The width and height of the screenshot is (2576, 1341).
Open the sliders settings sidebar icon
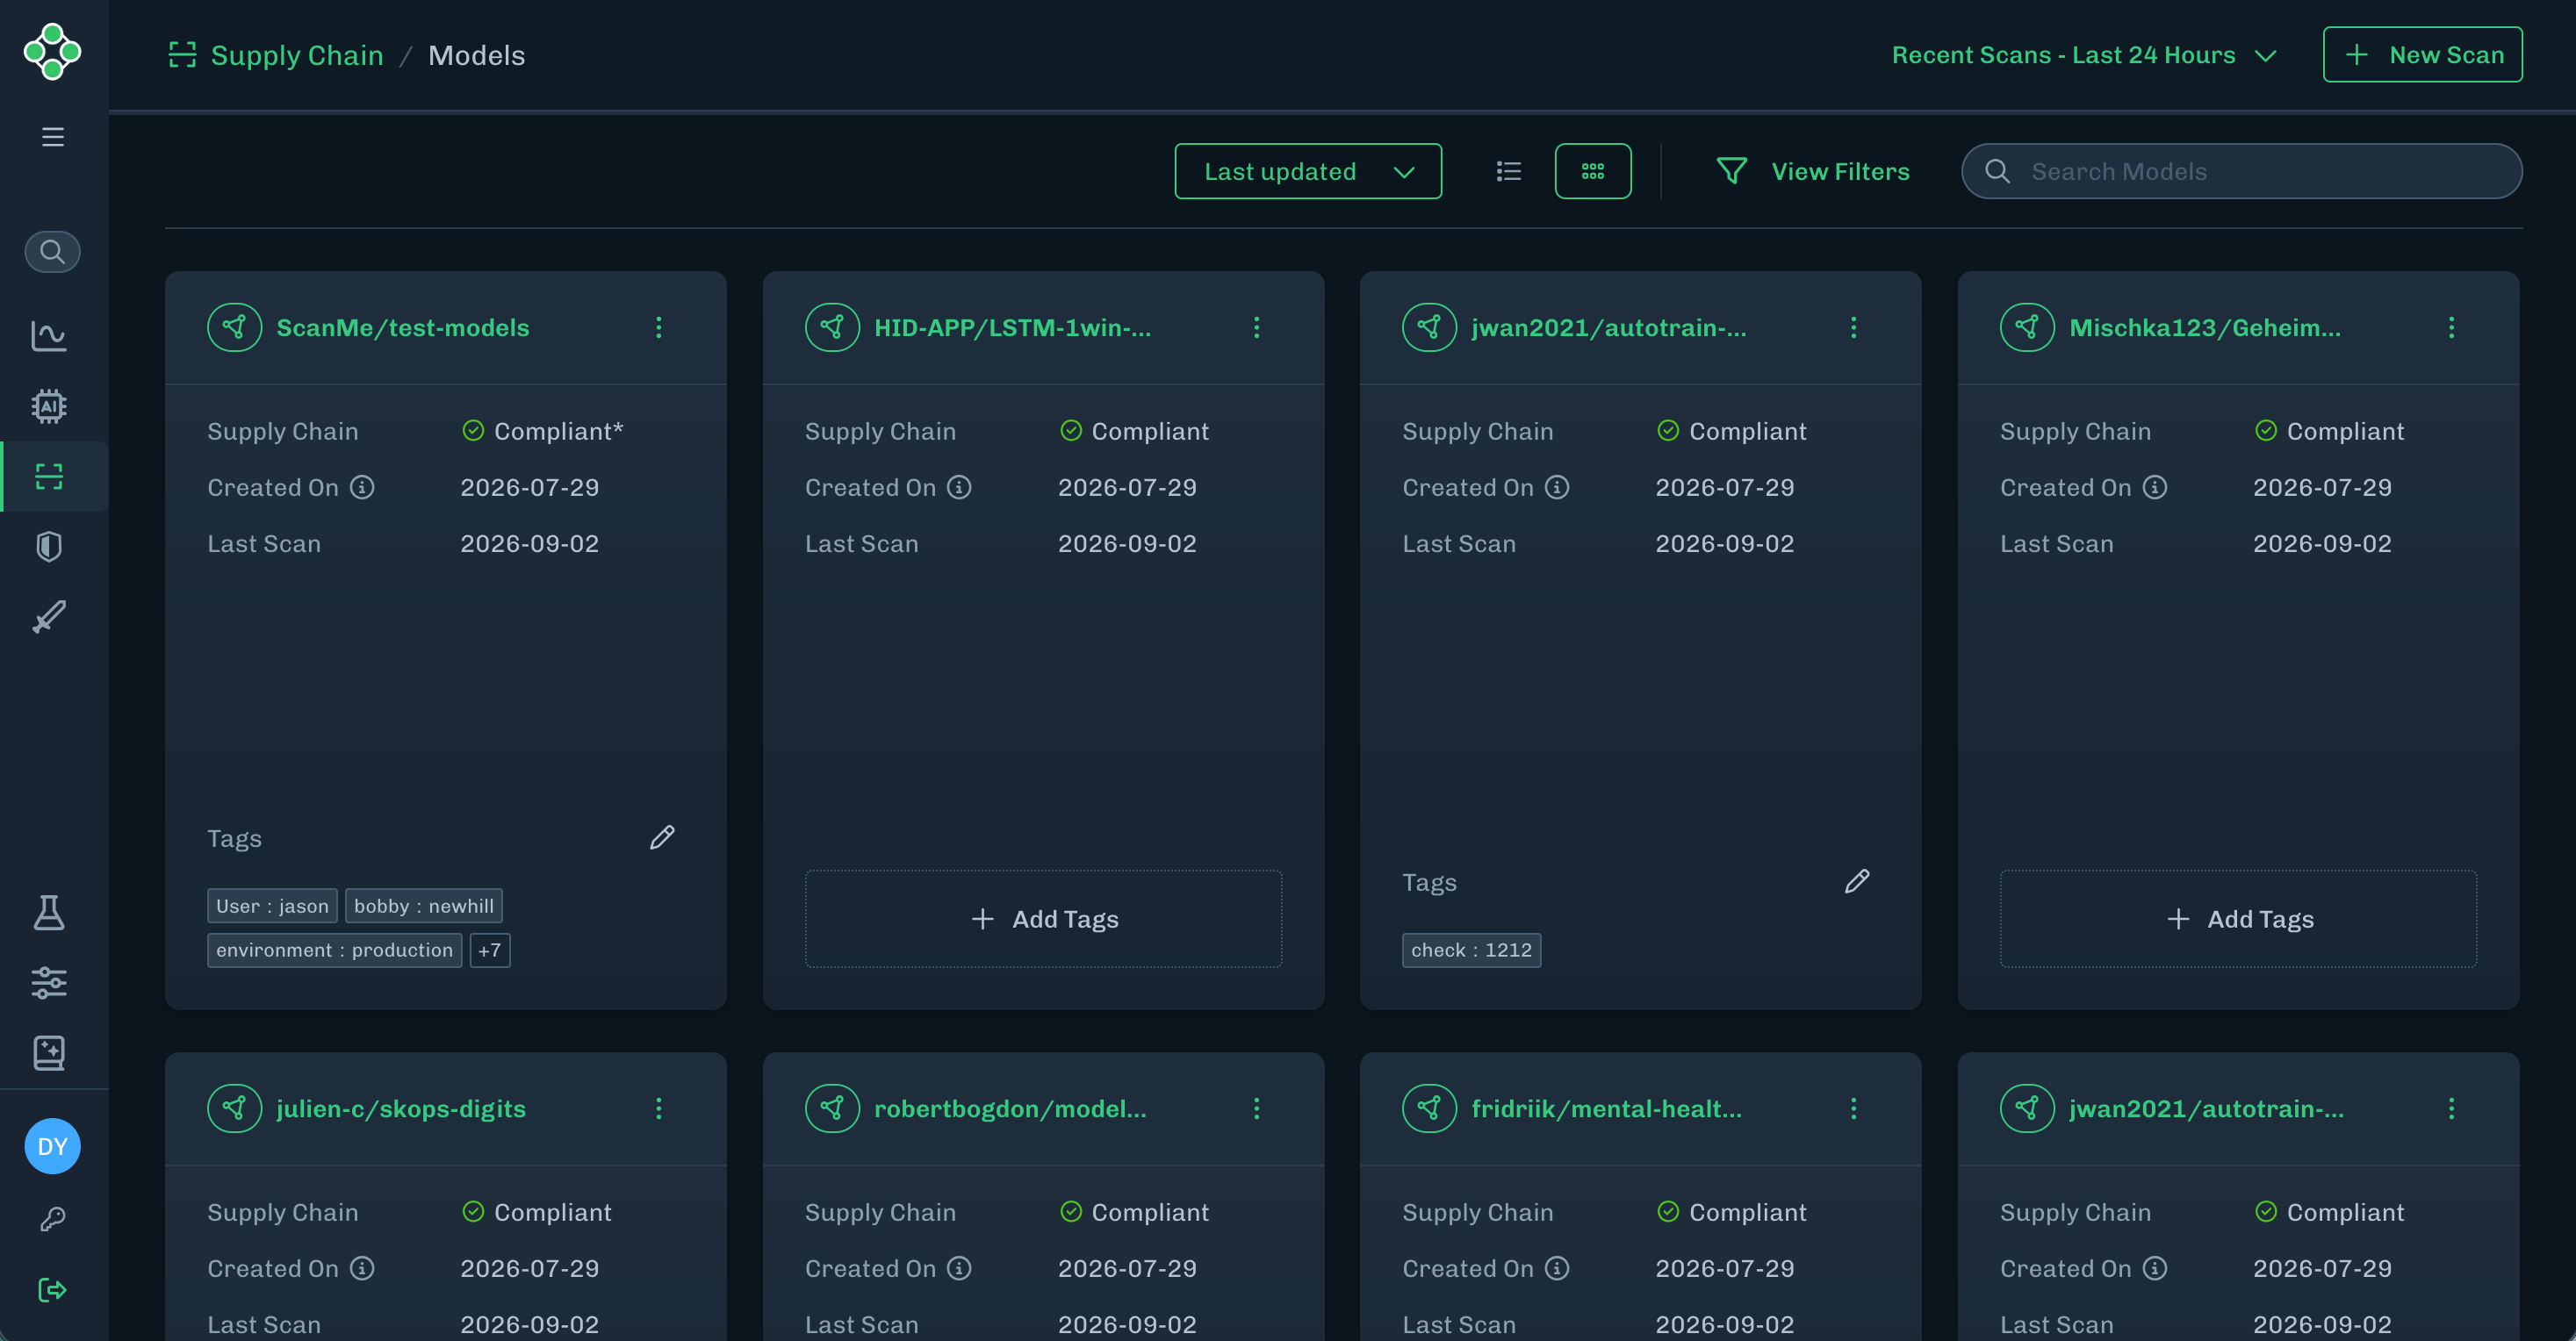click(49, 983)
